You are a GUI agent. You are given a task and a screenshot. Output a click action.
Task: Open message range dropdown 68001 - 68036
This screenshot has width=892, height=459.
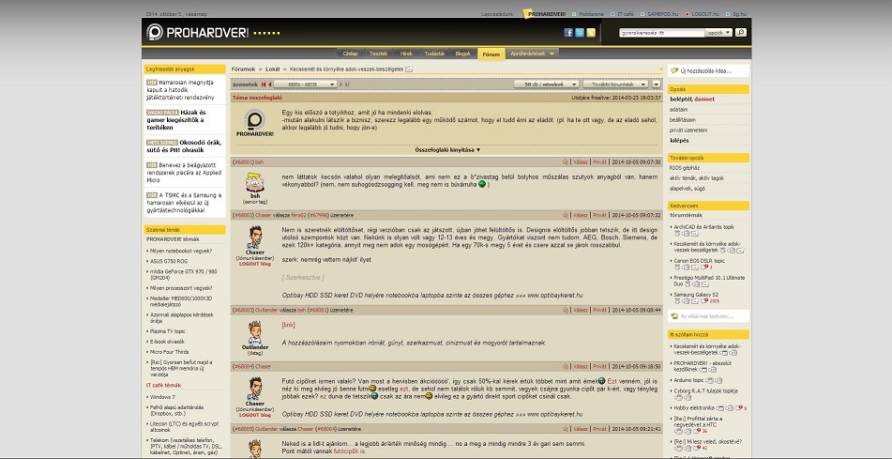coord(304,84)
